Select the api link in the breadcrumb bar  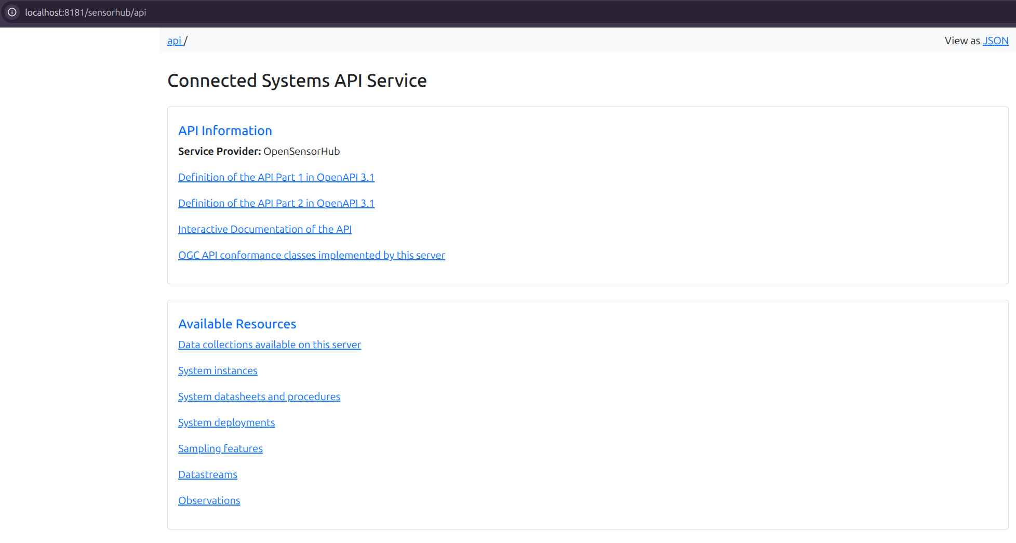pos(175,41)
